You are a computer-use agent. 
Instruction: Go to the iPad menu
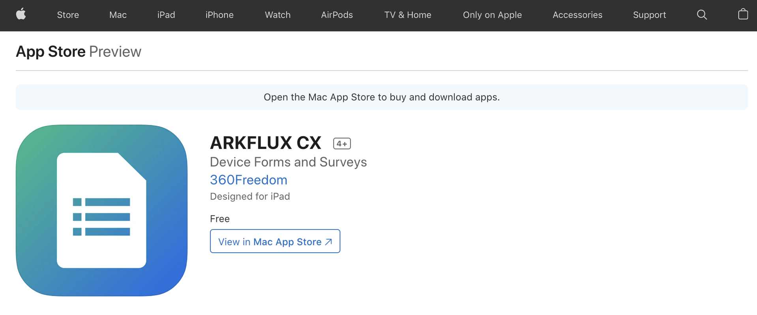click(166, 15)
